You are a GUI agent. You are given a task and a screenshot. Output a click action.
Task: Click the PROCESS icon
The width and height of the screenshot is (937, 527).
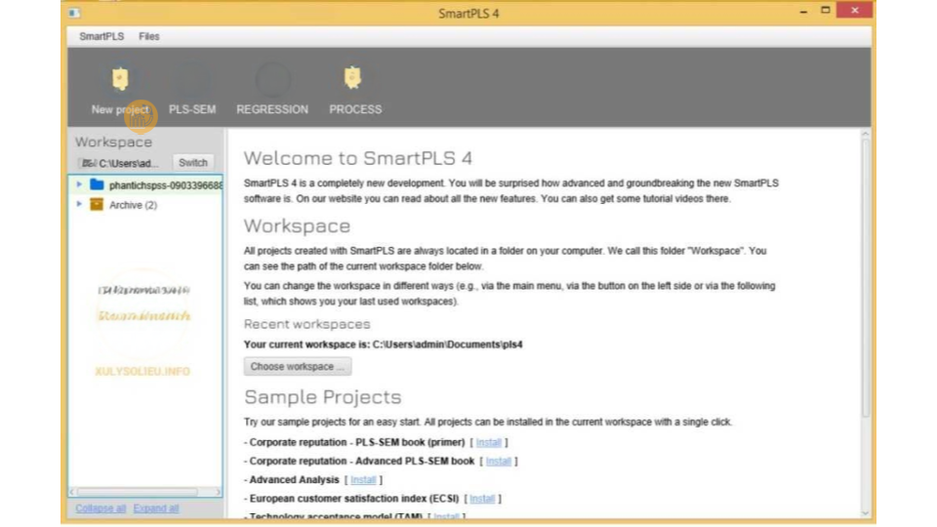pos(352,78)
